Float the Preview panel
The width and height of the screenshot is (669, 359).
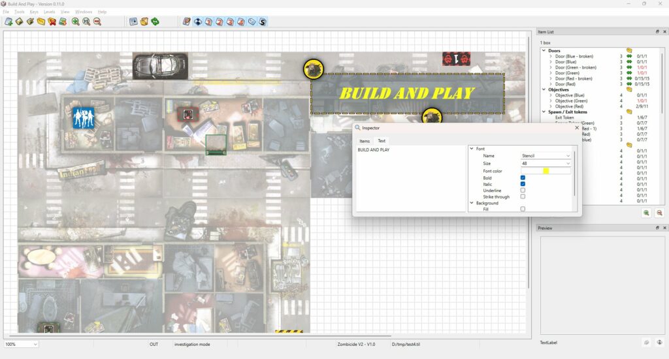[657, 228]
